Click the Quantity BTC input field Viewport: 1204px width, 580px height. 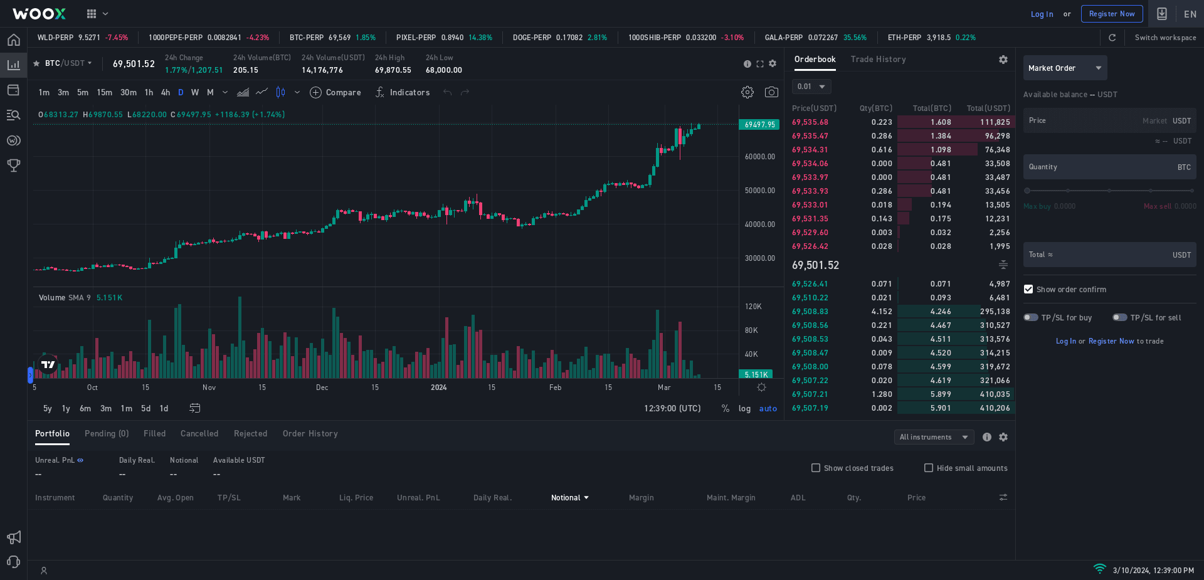pos(1109,166)
